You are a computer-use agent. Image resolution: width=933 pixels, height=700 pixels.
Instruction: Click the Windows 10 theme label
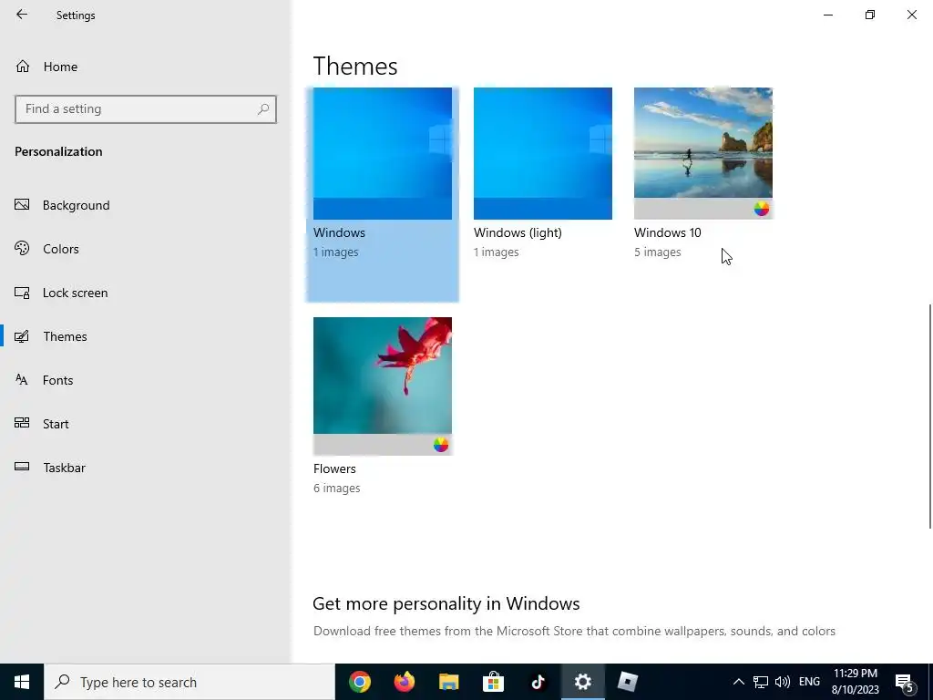668,232
